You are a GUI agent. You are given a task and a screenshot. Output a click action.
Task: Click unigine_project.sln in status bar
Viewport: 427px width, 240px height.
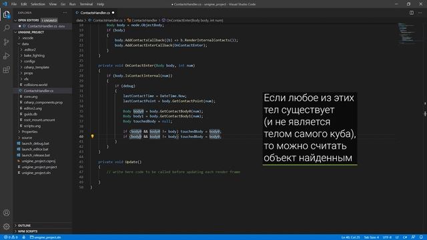click(x=45, y=237)
